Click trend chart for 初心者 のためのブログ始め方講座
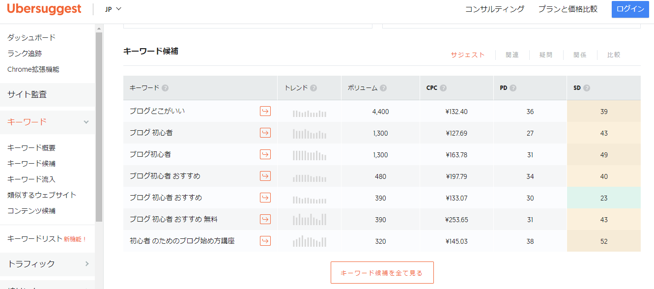Image resolution: width=654 pixels, height=289 pixels. click(310, 241)
